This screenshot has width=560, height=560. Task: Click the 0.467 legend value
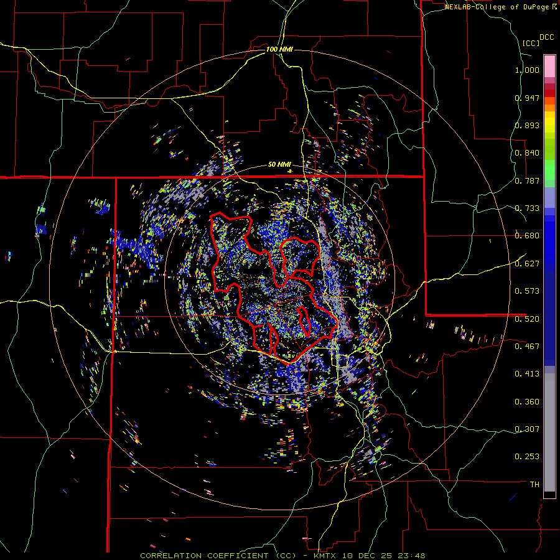527,347
